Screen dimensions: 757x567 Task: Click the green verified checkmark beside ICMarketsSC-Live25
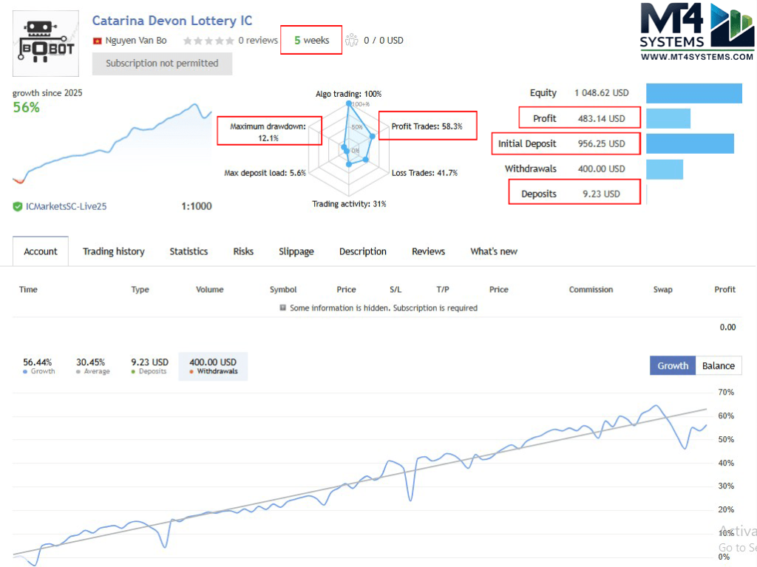17,207
